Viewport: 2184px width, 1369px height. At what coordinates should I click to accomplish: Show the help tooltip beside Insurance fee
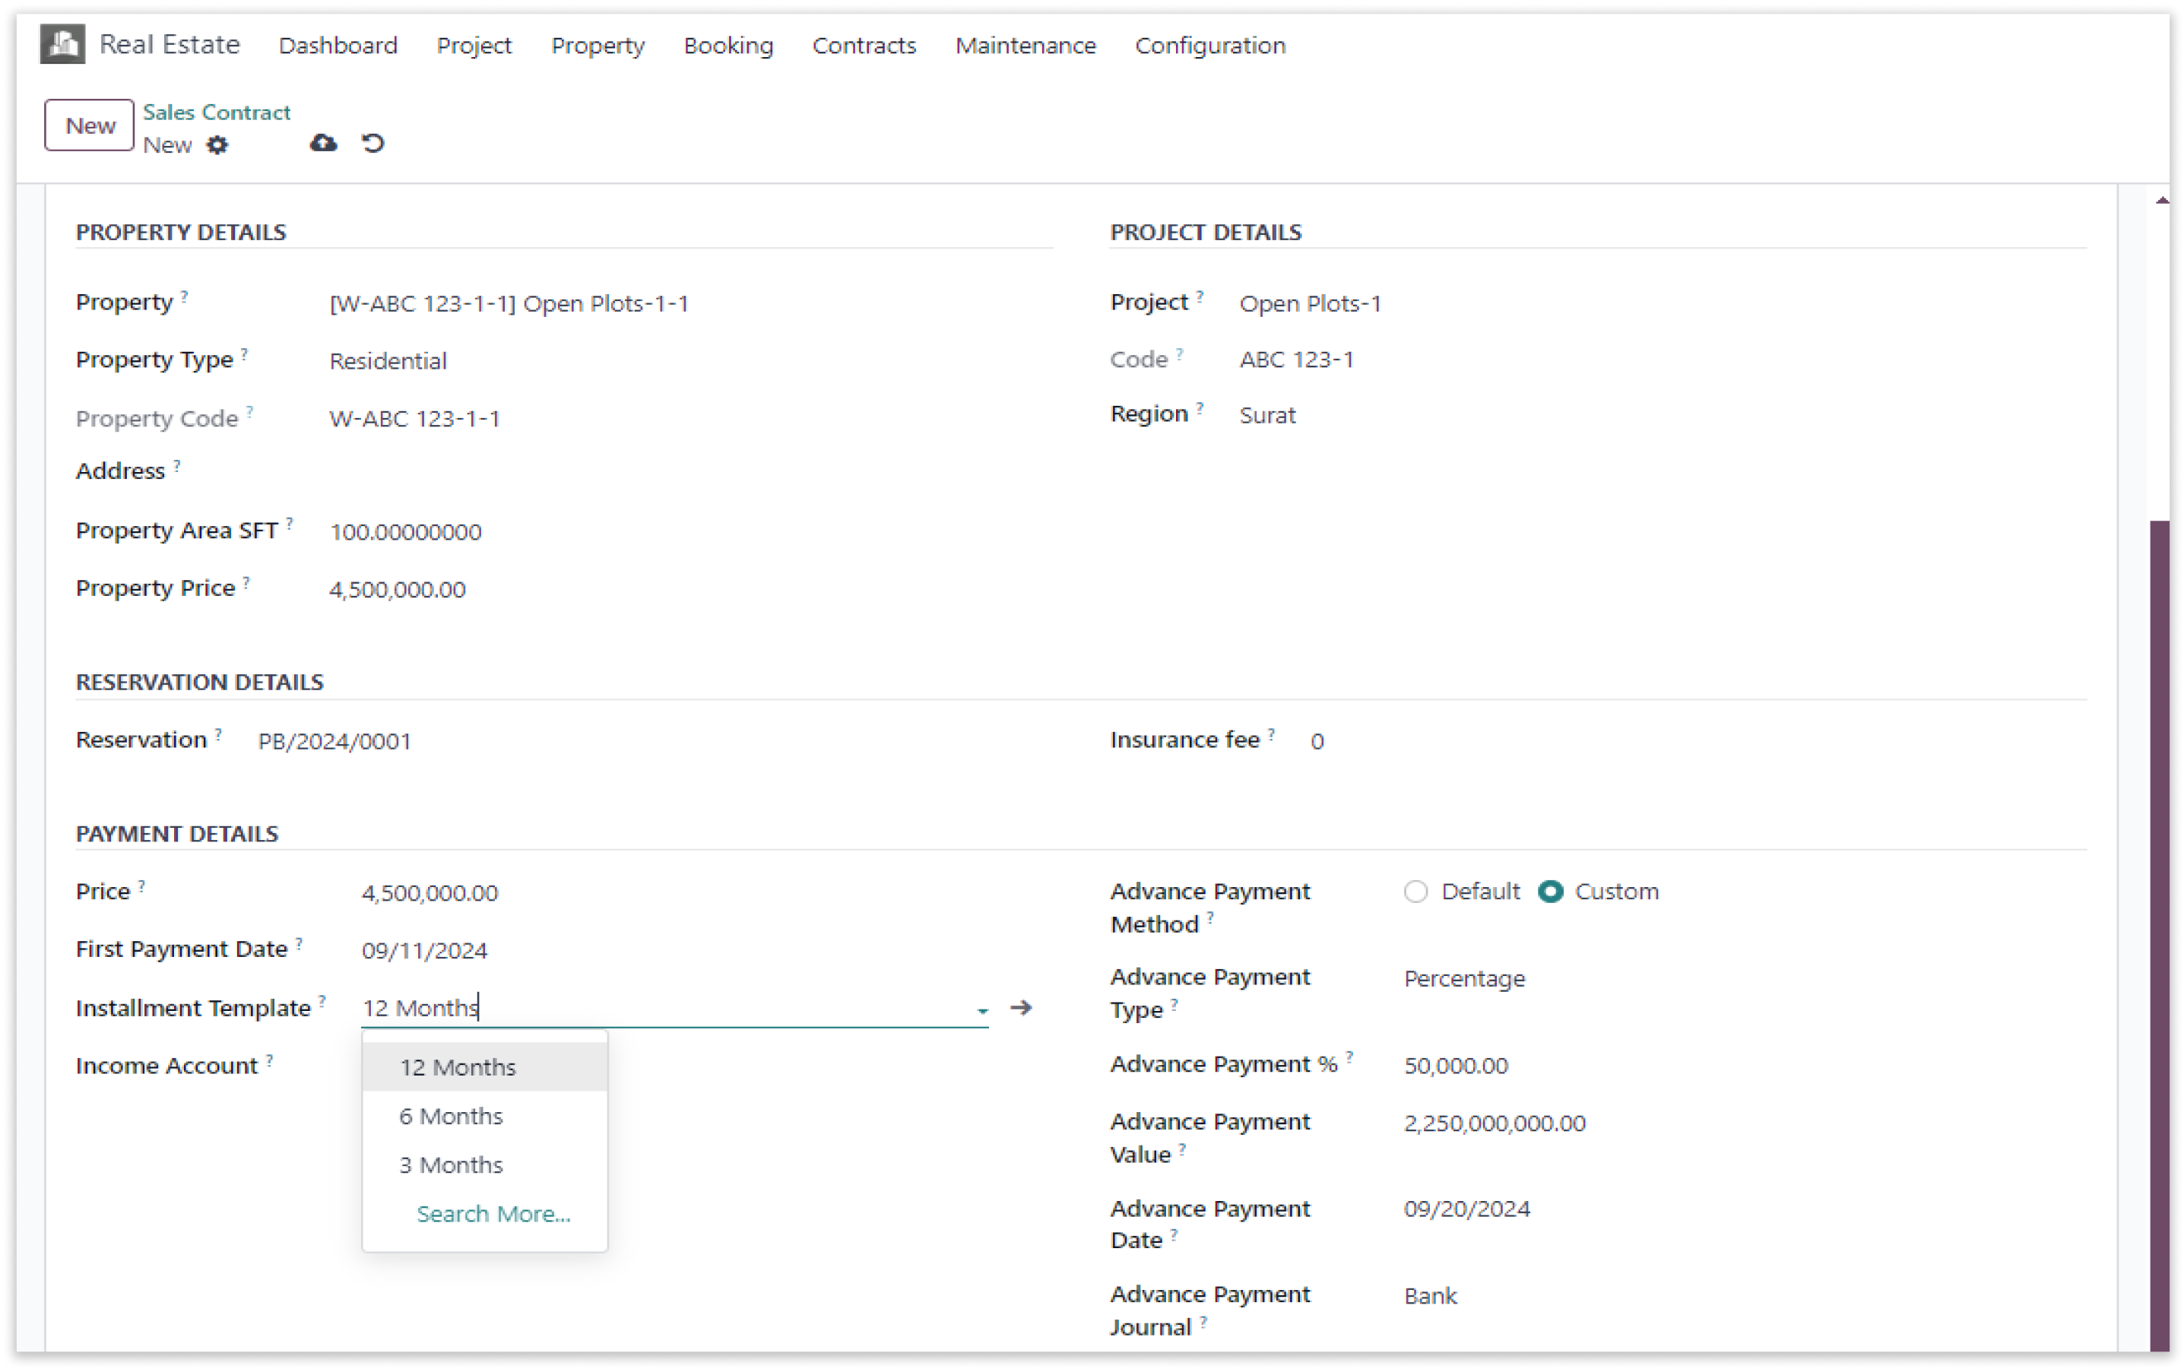[x=1271, y=734]
